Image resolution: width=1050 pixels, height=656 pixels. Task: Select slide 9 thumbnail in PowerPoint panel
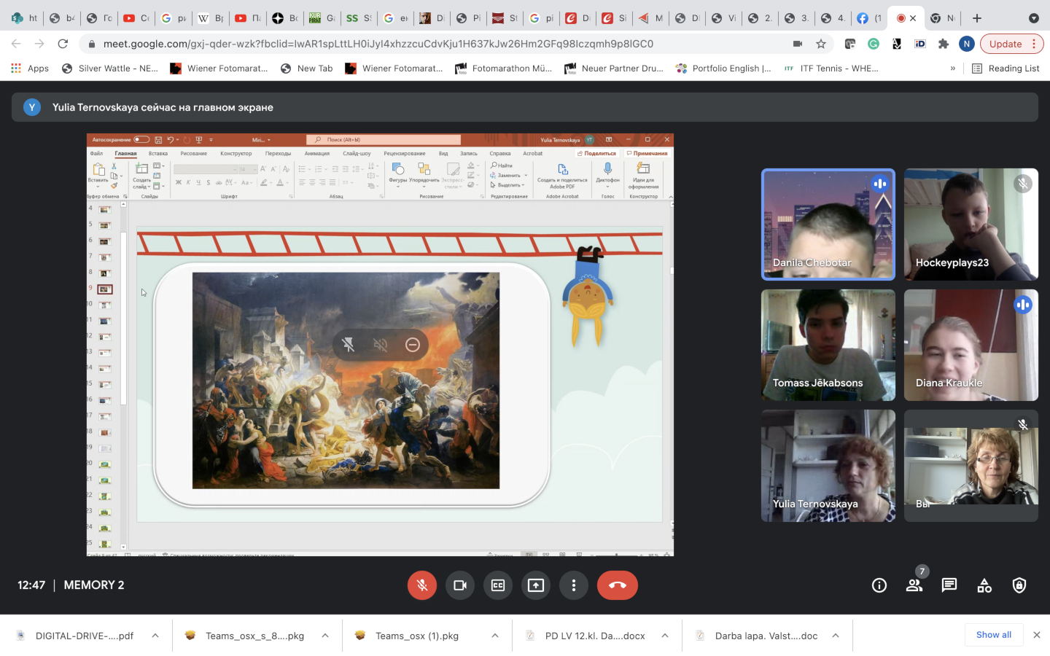105,289
